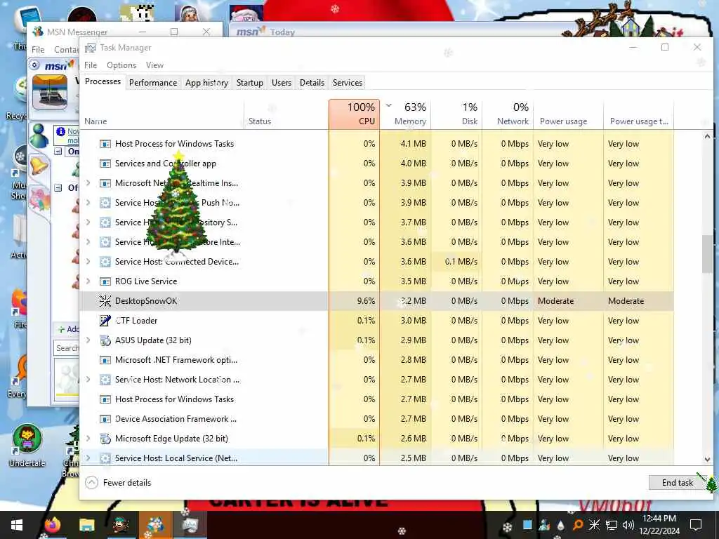This screenshot has width=719, height=539.
Task: Open the File menu in Task Manager
Action: (x=91, y=65)
